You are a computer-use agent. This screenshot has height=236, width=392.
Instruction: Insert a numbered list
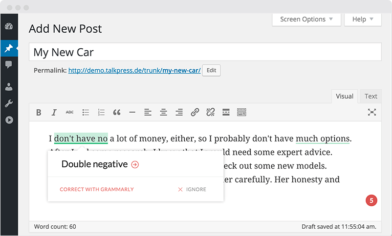(x=101, y=113)
